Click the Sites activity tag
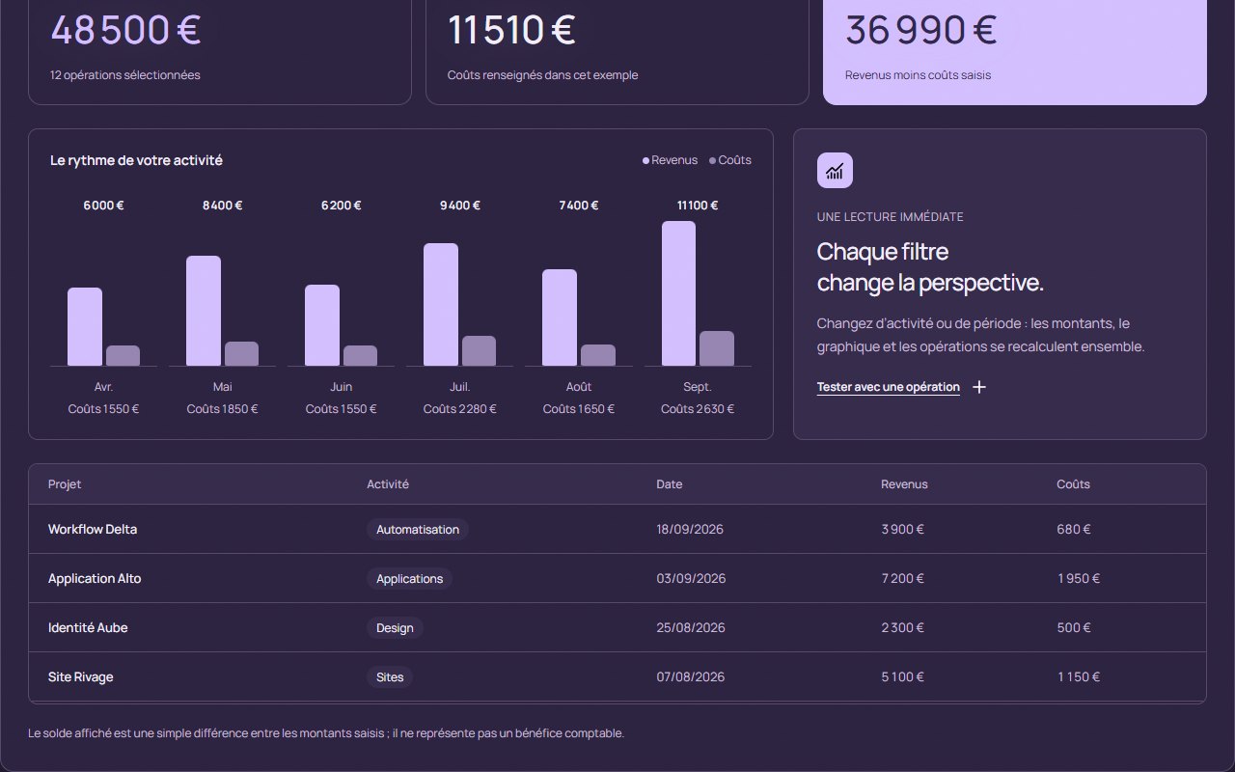 tap(390, 676)
